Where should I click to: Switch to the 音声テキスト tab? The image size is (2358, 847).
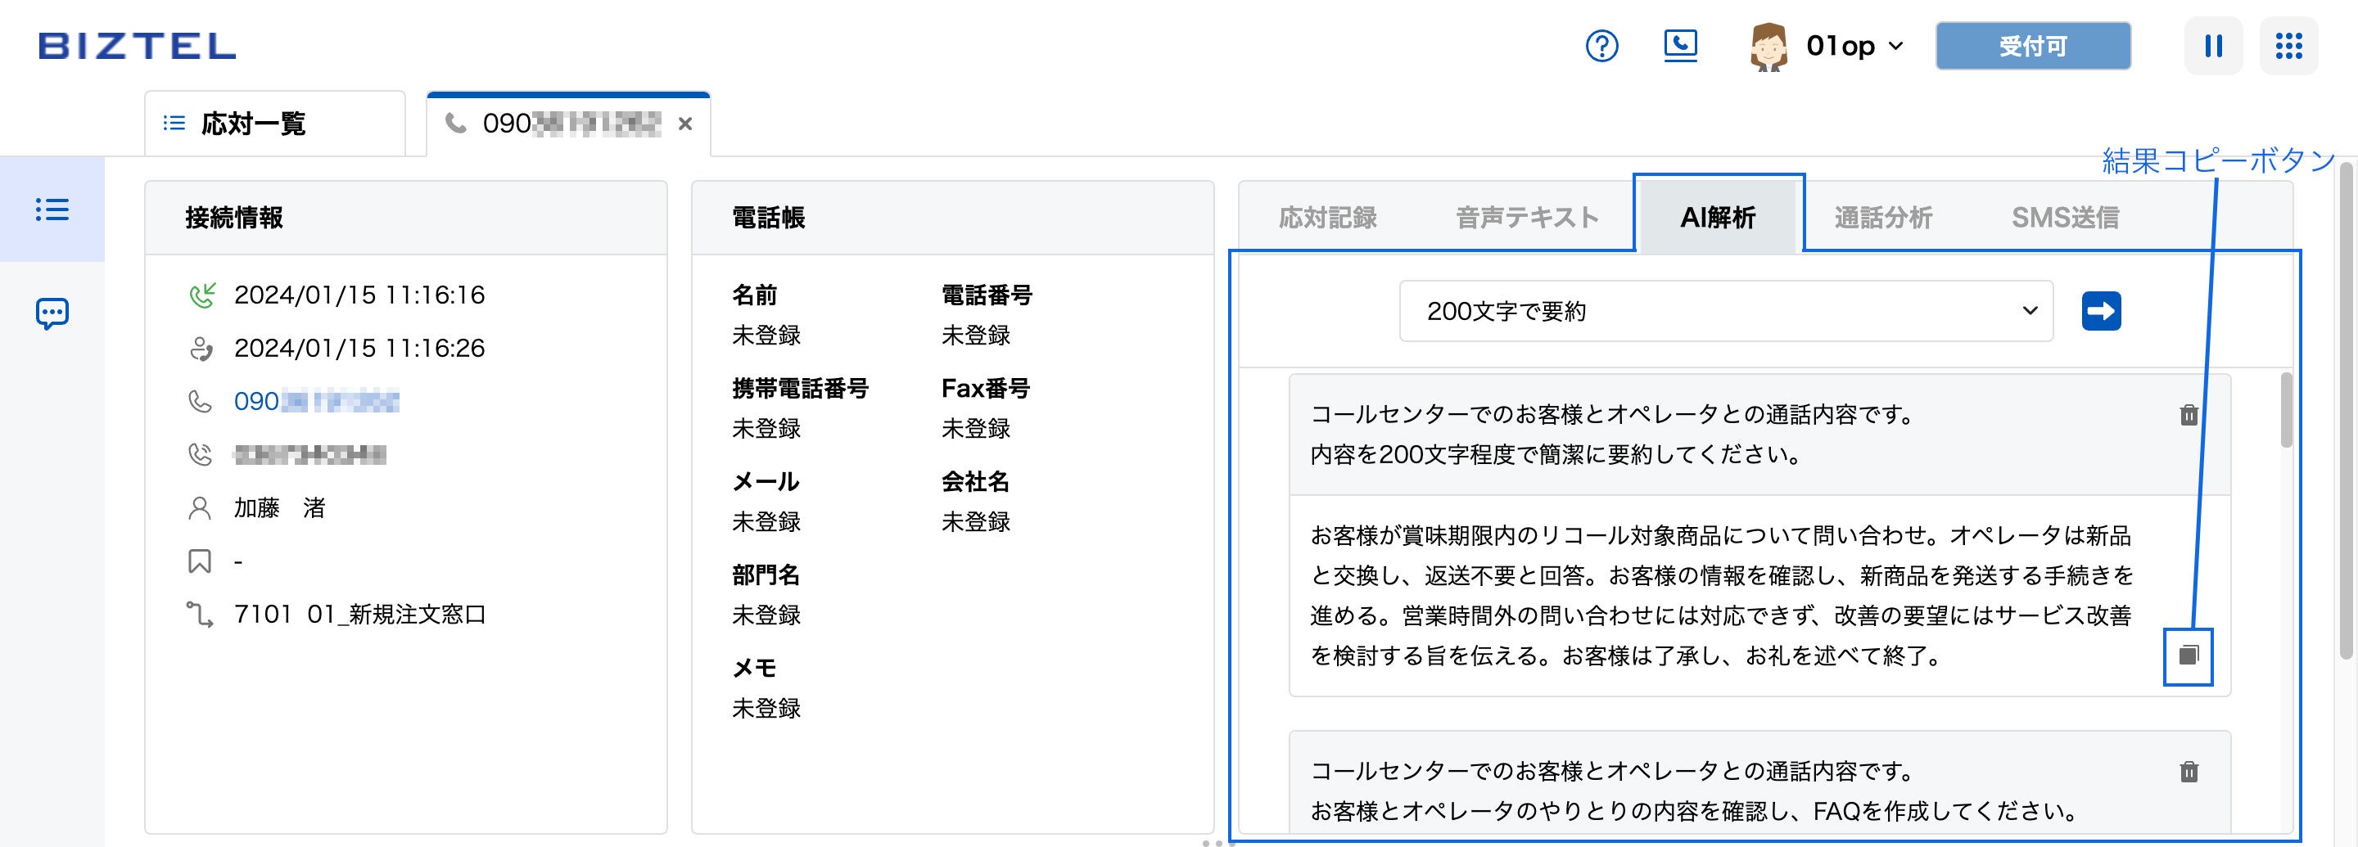pyautogui.click(x=1524, y=217)
